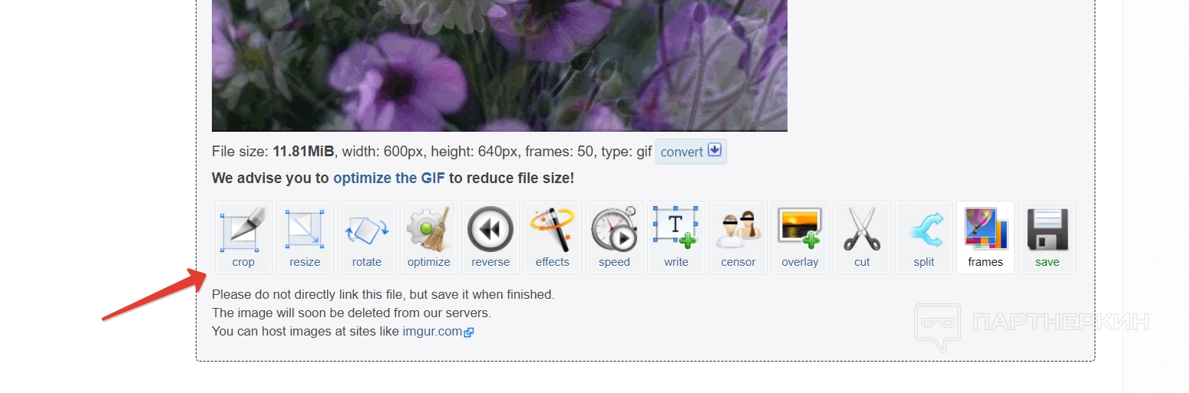This screenshot has width=1189, height=393.
Task: Follow the optimize the GIF link
Action: (389, 178)
